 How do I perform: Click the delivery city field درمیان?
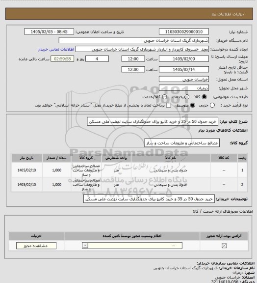tap(184, 88)
